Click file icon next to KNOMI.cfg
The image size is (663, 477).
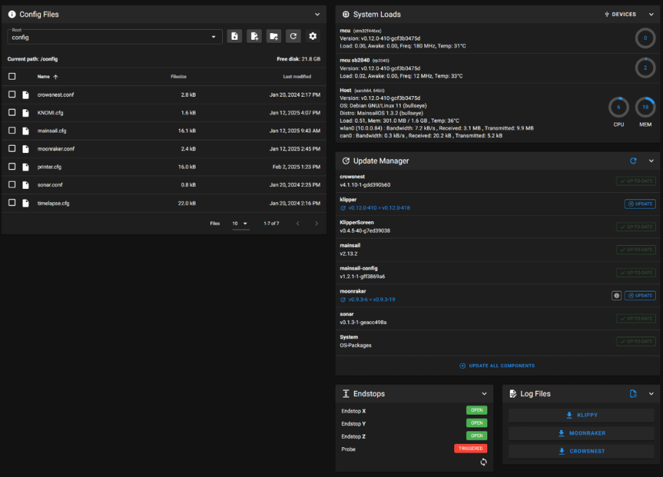[x=26, y=113]
